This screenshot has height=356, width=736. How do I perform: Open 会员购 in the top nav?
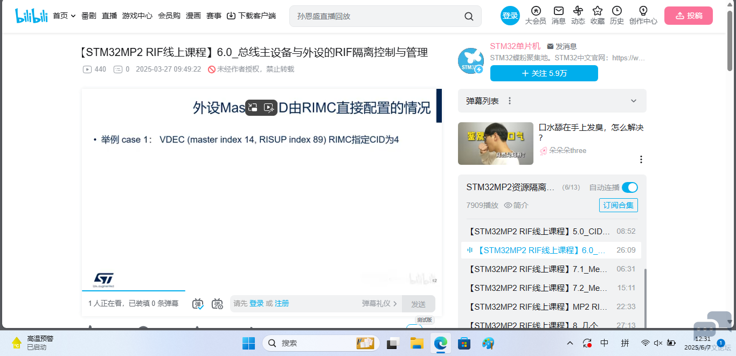[x=169, y=16]
